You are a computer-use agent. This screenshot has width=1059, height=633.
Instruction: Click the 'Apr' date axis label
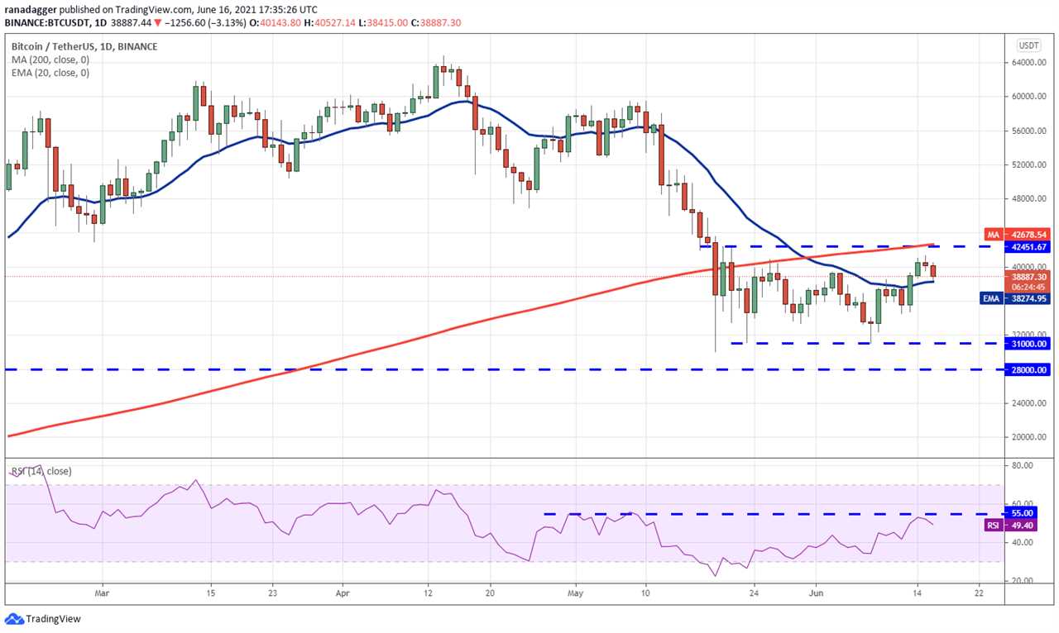tap(344, 593)
